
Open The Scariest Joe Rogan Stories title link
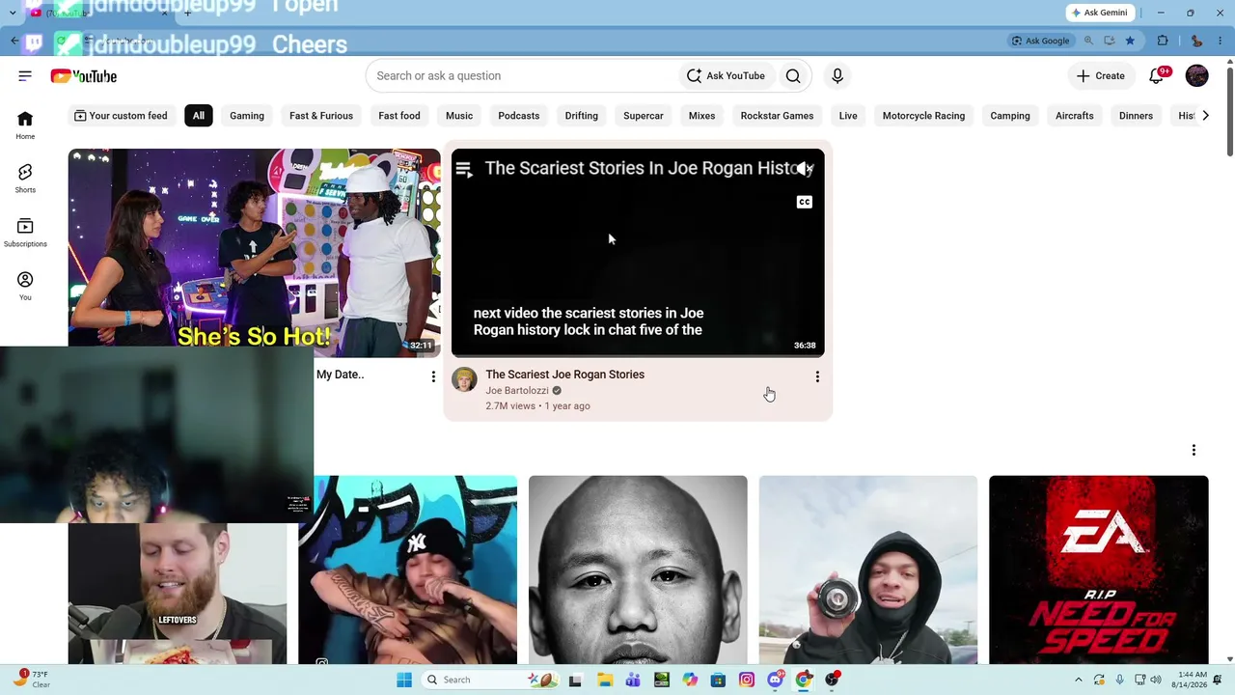(564, 375)
